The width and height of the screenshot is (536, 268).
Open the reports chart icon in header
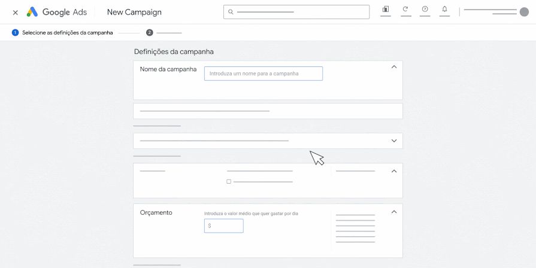386,9
